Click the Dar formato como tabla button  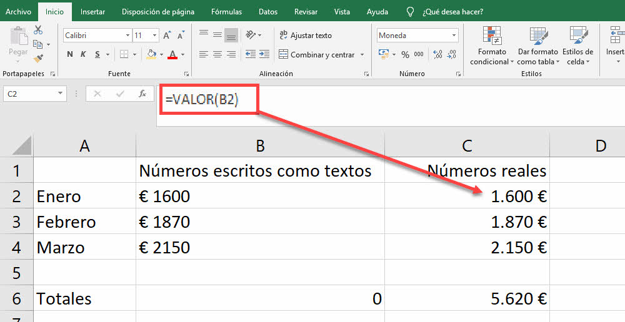coord(537,46)
